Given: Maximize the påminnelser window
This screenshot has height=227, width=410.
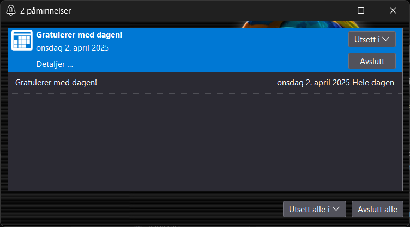Looking at the screenshot, I should [x=361, y=10].
